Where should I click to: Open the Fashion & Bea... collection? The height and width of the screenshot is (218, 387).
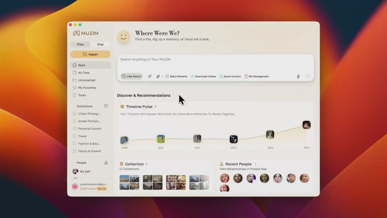[90, 143]
